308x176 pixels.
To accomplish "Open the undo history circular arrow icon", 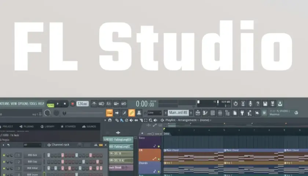I will [x=235, y=103].
